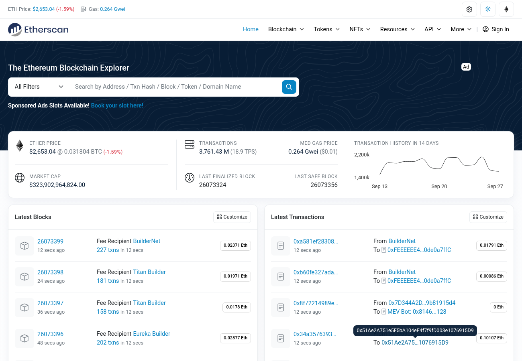Click the Transactions server icon
This screenshot has height=361, width=522.
(x=190, y=144)
